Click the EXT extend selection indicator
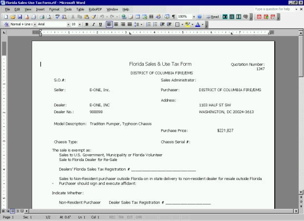304x221 pixels. click(130, 217)
